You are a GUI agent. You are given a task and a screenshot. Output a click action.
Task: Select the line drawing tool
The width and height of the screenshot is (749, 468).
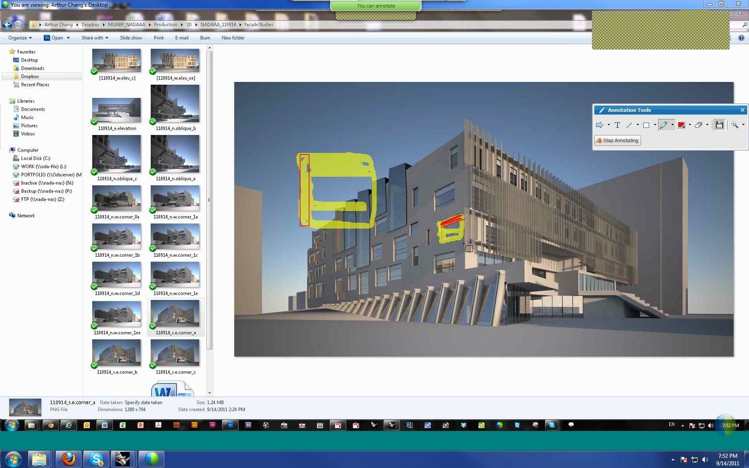point(629,125)
